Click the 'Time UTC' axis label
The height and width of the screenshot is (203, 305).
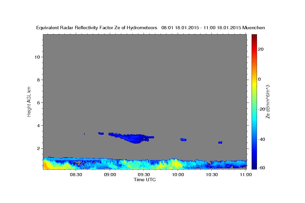(145, 180)
